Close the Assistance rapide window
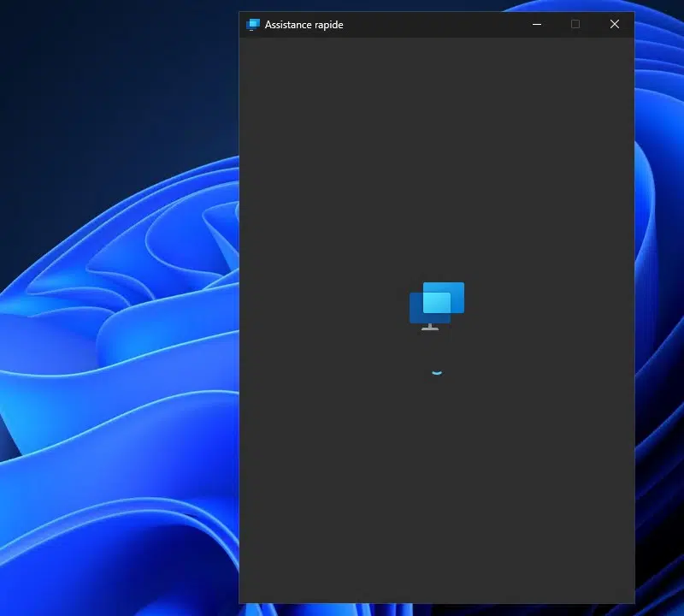The width and height of the screenshot is (684, 616). (x=614, y=25)
